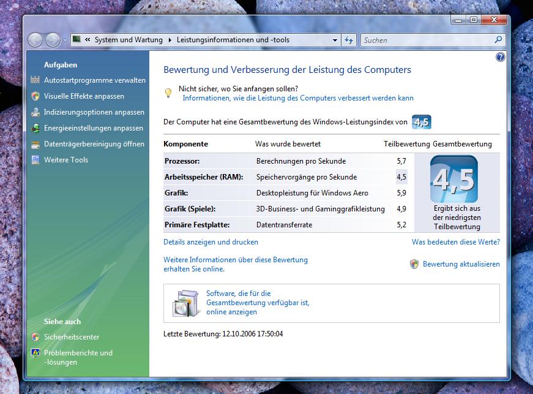Open Weitere Informationen über diese Bewertung online

point(236,264)
